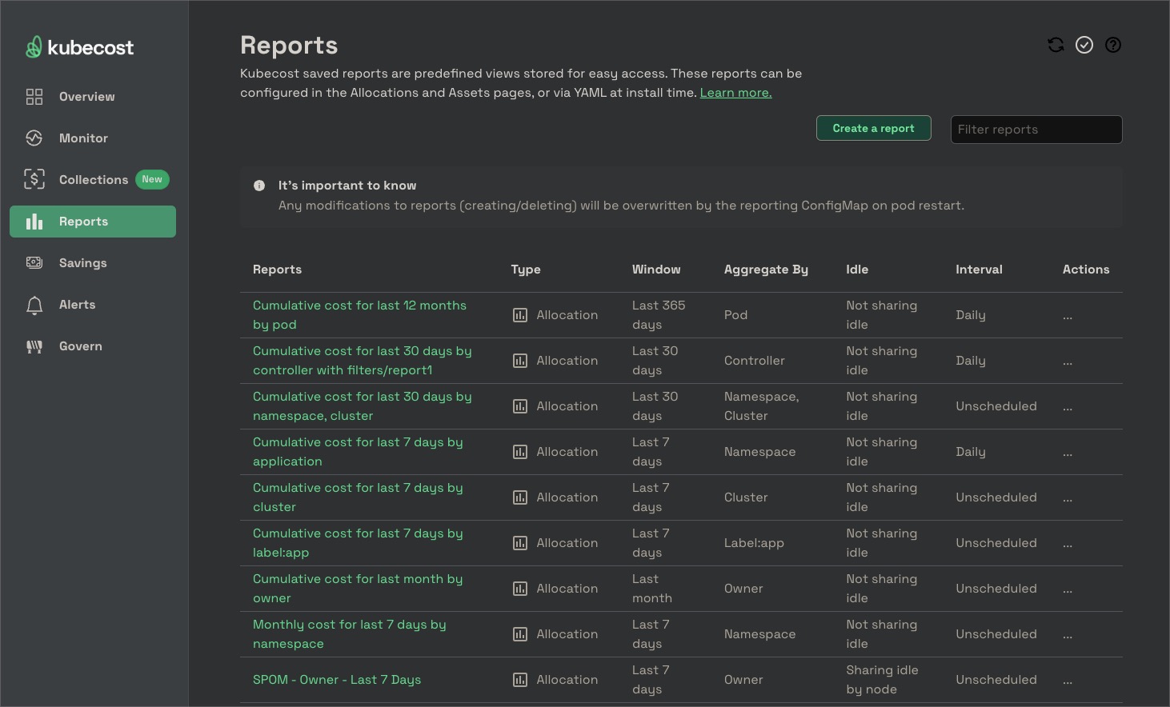This screenshot has height=707, width=1170.
Task: Open Monthly cost for last 7 days by namespace
Action: pyautogui.click(x=349, y=634)
